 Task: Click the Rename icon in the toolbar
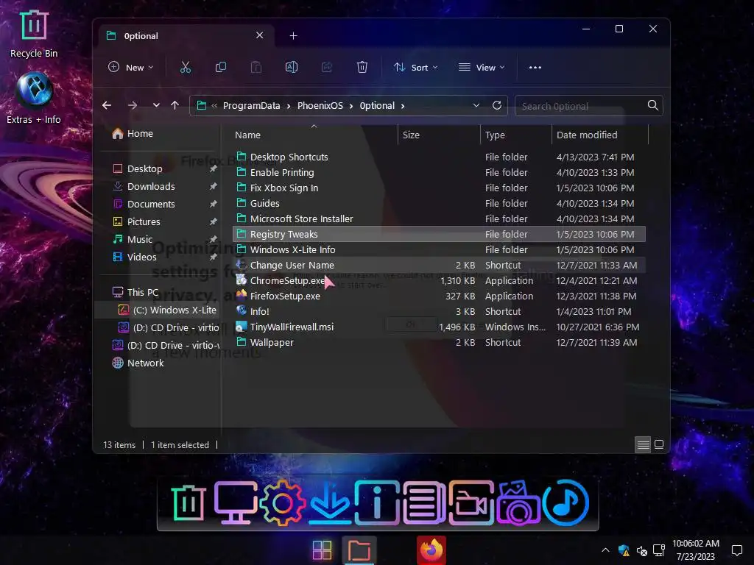coord(292,67)
